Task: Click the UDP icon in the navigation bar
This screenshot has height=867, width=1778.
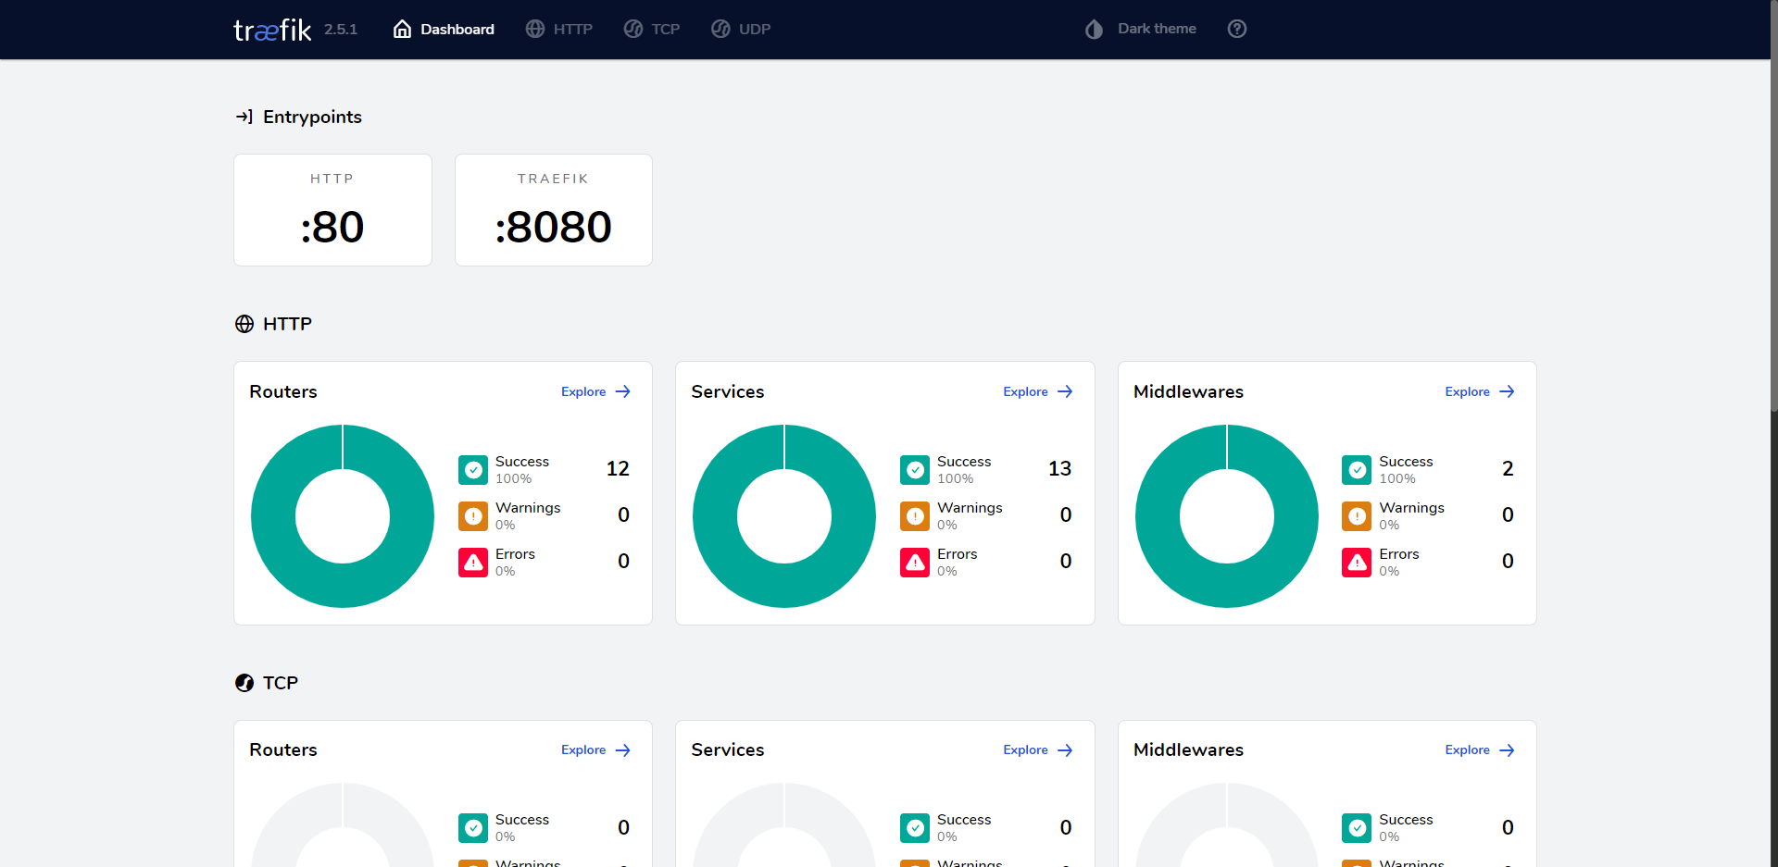Action: tap(720, 29)
